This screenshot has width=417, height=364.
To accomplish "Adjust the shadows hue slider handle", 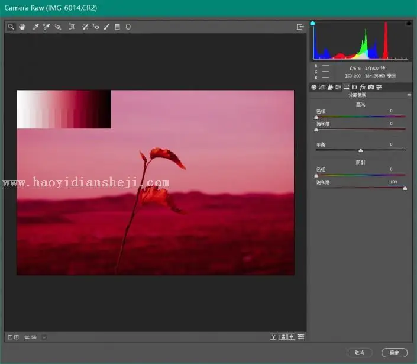I will point(316,176).
